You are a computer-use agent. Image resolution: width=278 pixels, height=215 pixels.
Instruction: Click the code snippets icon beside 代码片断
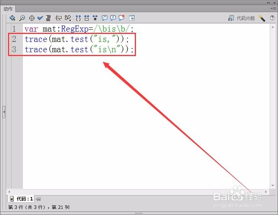pyautogui.click(x=231, y=18)
